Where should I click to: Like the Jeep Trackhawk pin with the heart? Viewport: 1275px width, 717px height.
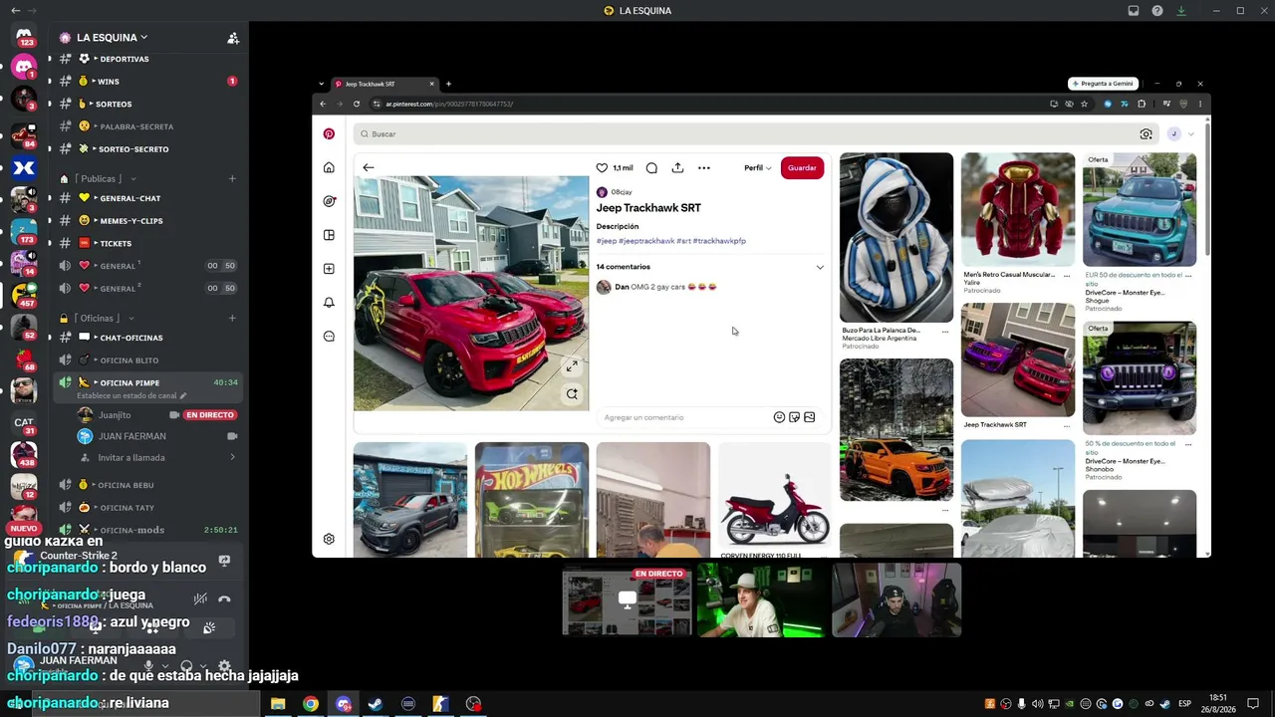point(602,167)
